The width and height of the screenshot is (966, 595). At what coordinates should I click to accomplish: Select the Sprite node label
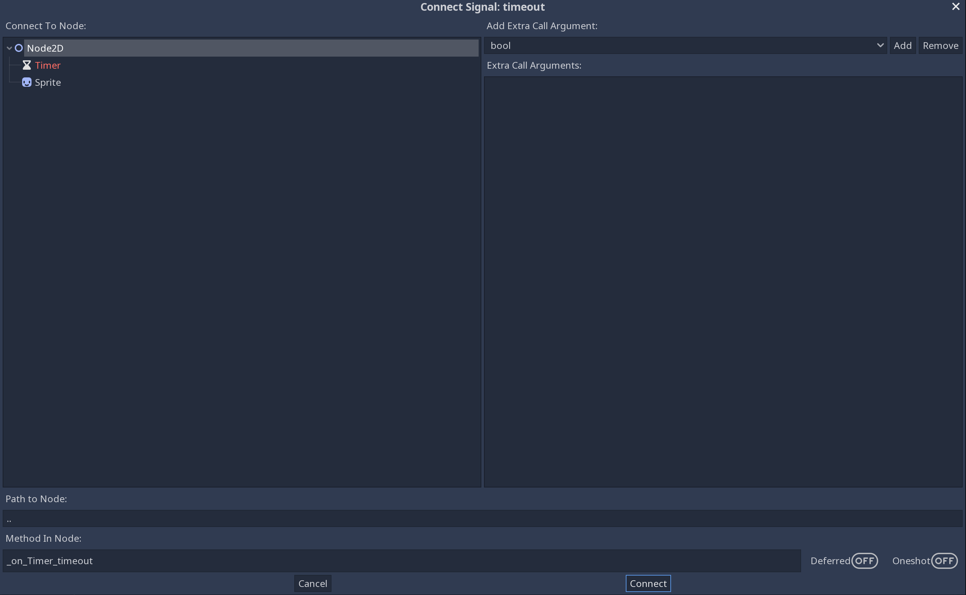(x=48, y=82)
